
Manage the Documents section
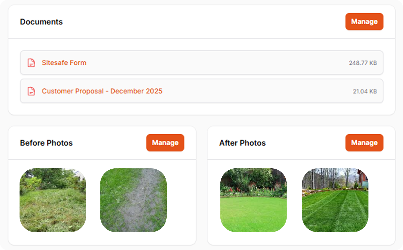point(364,22)
